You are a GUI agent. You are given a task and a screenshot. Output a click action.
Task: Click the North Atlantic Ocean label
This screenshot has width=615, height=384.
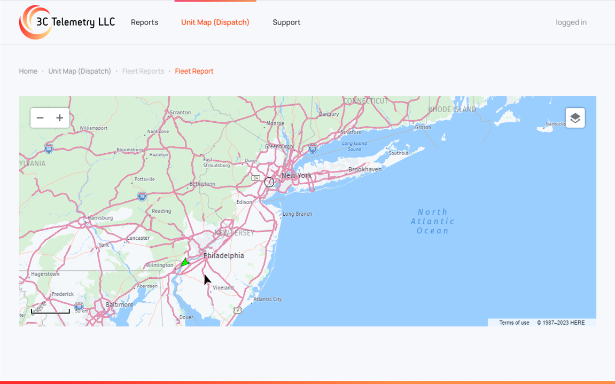432,221
